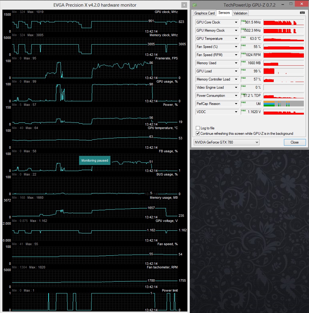Open the Fan Speed (%) sensor dropdown
This screenshot has width=309, height=313.
pyautogui.click(x=236, y=47)
